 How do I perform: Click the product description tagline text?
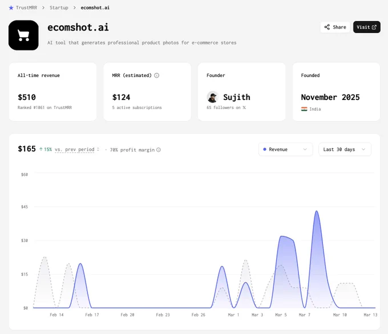coord(142,43)
